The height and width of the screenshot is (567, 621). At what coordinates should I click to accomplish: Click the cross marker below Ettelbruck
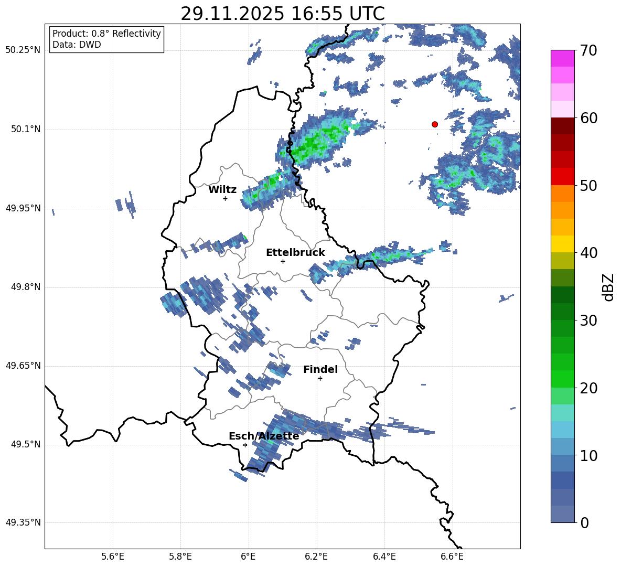[x=283, y=261]
